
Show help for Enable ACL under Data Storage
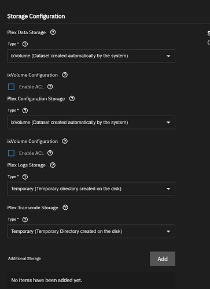pyautogui.click(x=50, y=87)
